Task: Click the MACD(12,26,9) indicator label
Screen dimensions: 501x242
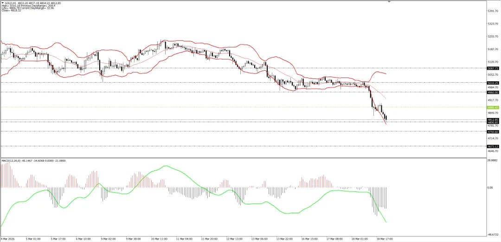Action: pyautogui.click(x=11, y=160)
